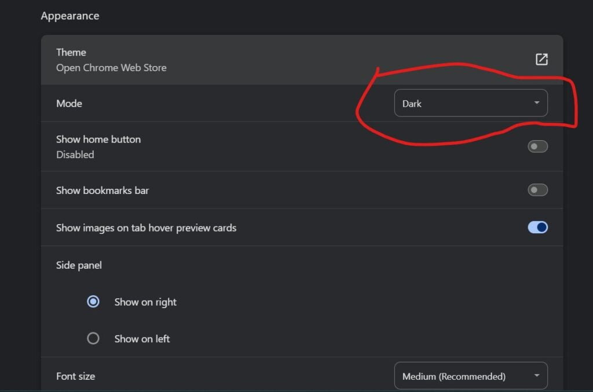Screen dimensions: 593x392
Task: Open the Font size combo box
Action: click(471, 376)
